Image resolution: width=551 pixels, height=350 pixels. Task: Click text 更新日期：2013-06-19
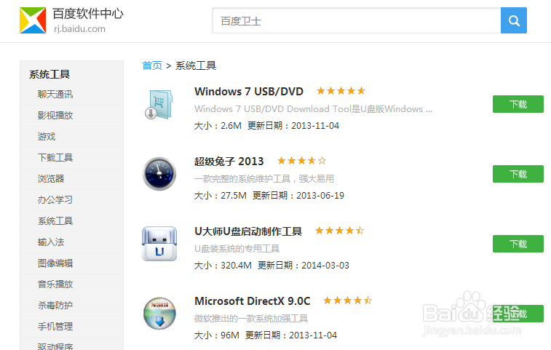[x=298, y=196]
